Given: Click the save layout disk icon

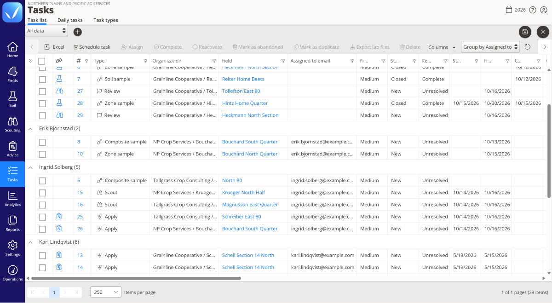Looking at the screenshot, I should 525,32.
